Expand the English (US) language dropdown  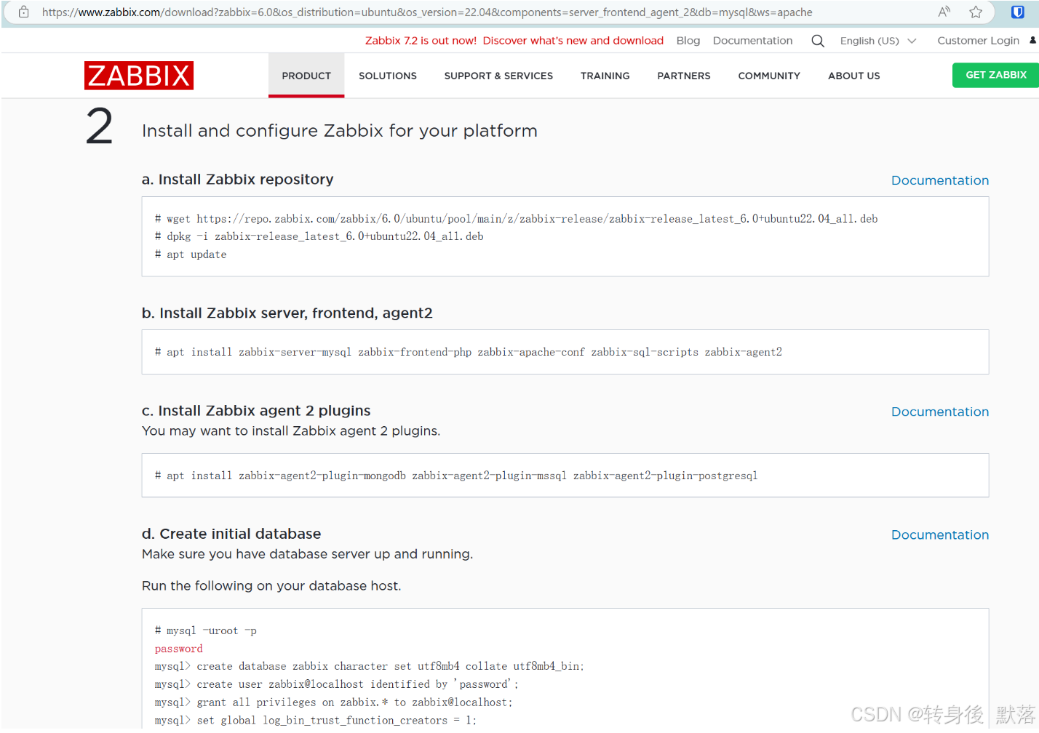(x=877, y=41)
